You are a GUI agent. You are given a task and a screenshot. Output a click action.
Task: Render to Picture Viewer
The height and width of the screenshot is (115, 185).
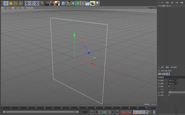52,3
